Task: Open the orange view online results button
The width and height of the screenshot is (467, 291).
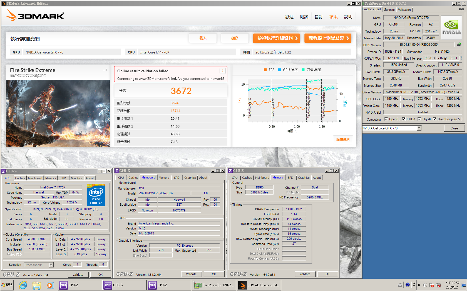Action: point(328,38)
